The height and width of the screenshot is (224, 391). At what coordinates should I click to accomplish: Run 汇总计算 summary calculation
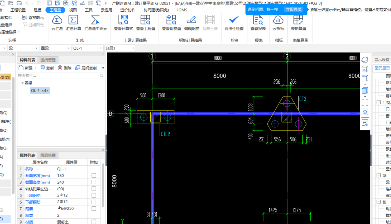pos(74,23)
